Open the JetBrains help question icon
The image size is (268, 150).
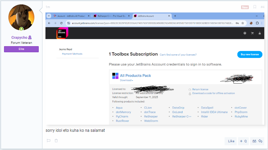pyautogui.click(x=245, y=33)
